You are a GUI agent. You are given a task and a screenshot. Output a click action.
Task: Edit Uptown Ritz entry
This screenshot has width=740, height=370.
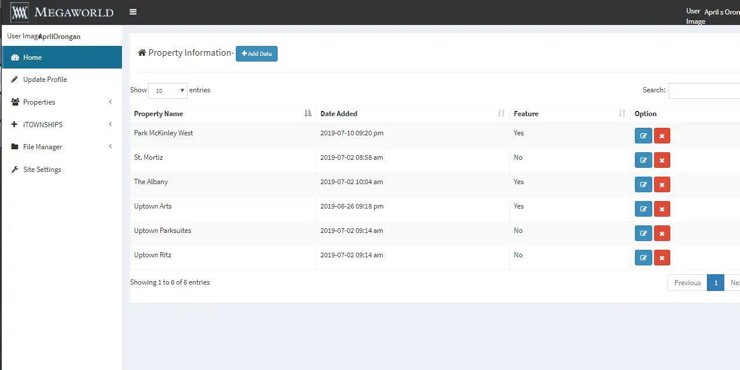tap(643, 257)
